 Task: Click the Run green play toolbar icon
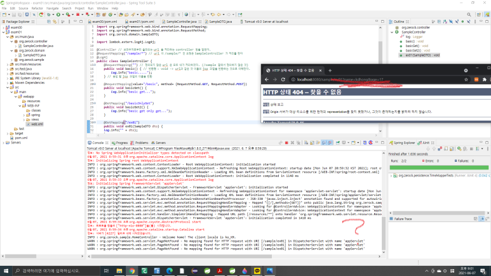click(58, 15)
